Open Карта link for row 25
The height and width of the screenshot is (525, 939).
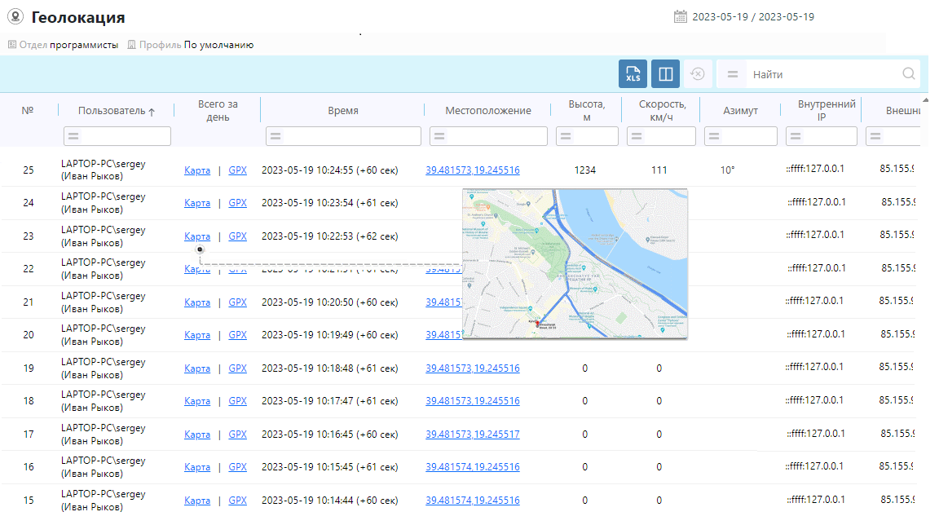pyautogui.click(x=197, y=170)
